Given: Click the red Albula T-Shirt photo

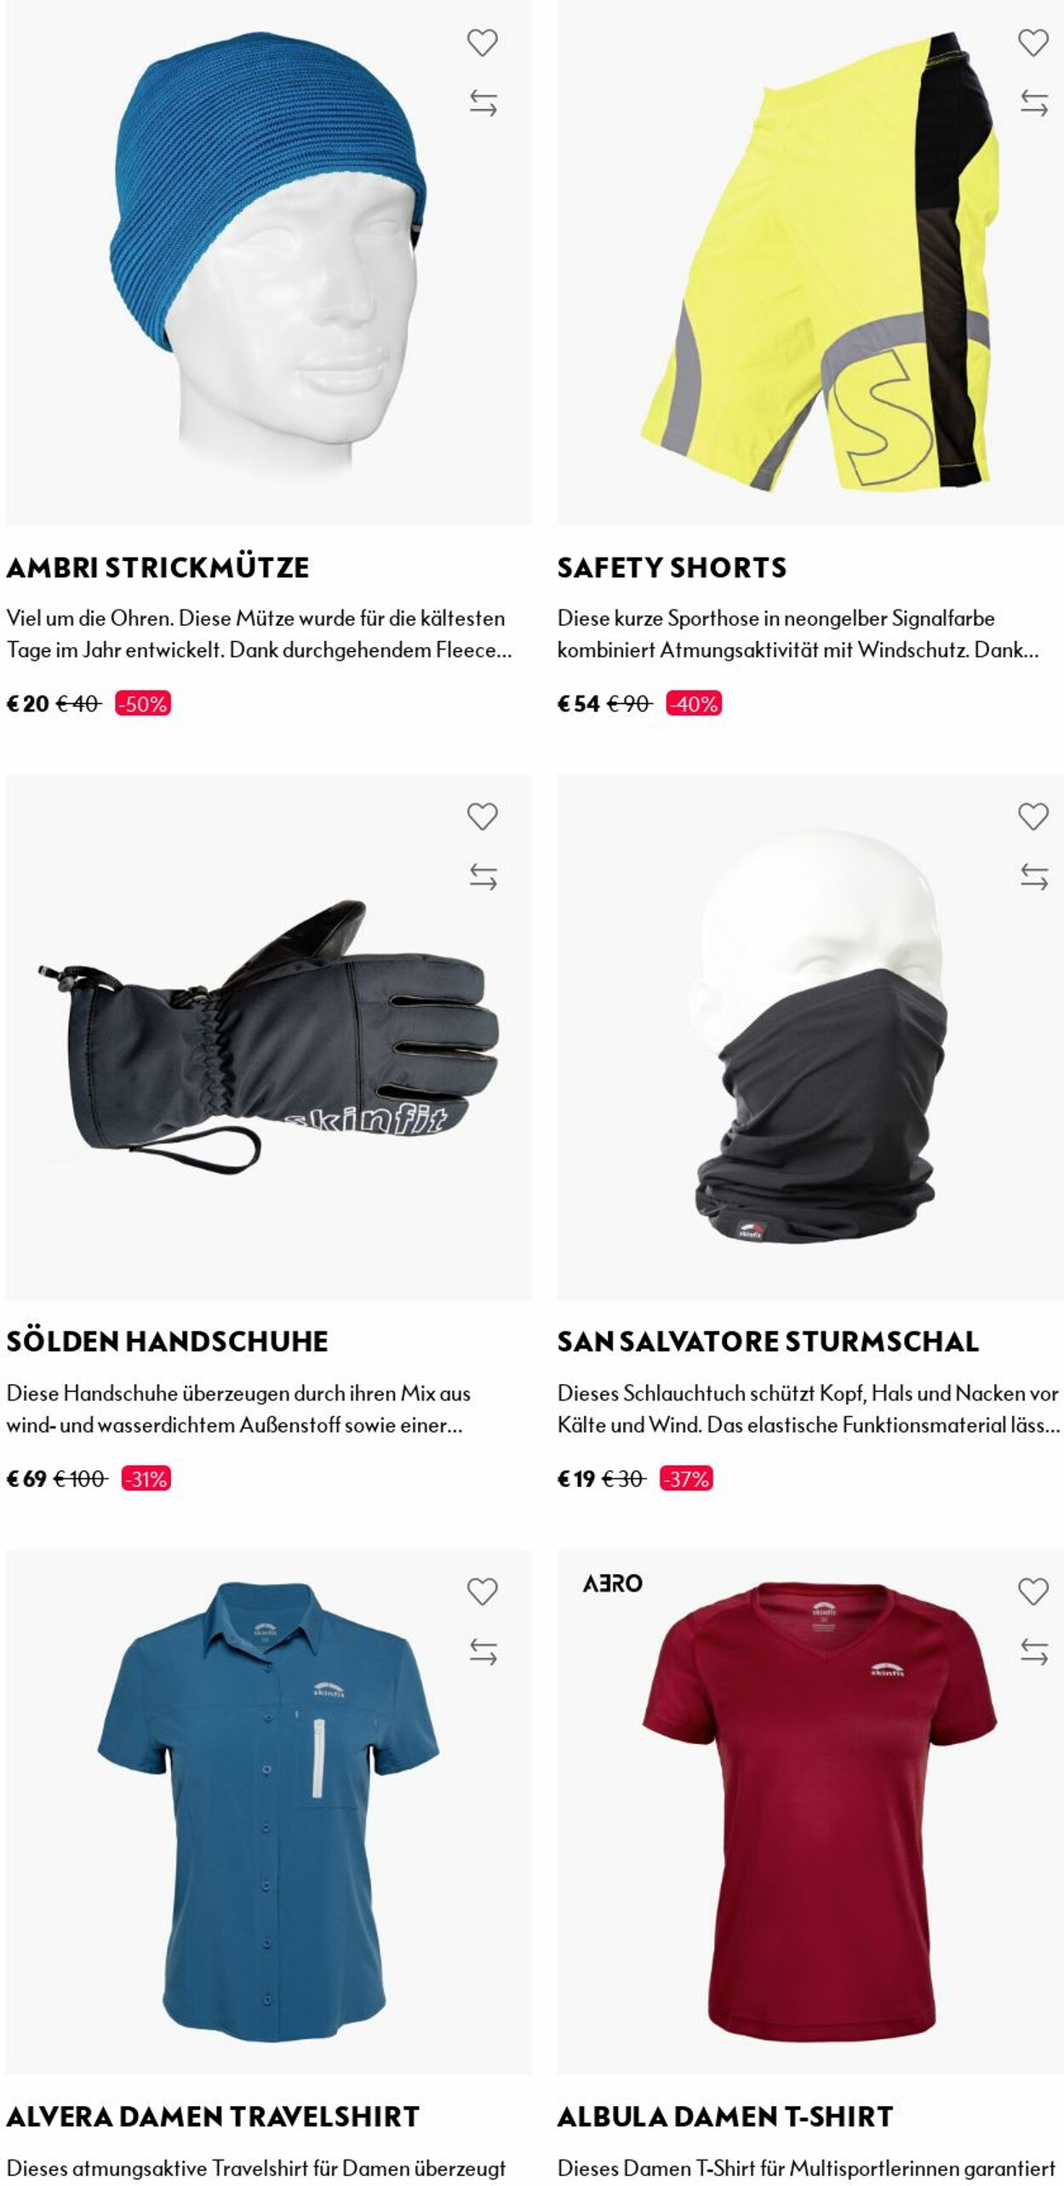Looking at the screenshot, I should [809, 1811].
